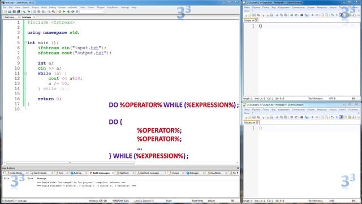Click Undo arrow in Code::Blocks toolbar
The height and width of the screenshot is (204, 362).
point(24,11)
